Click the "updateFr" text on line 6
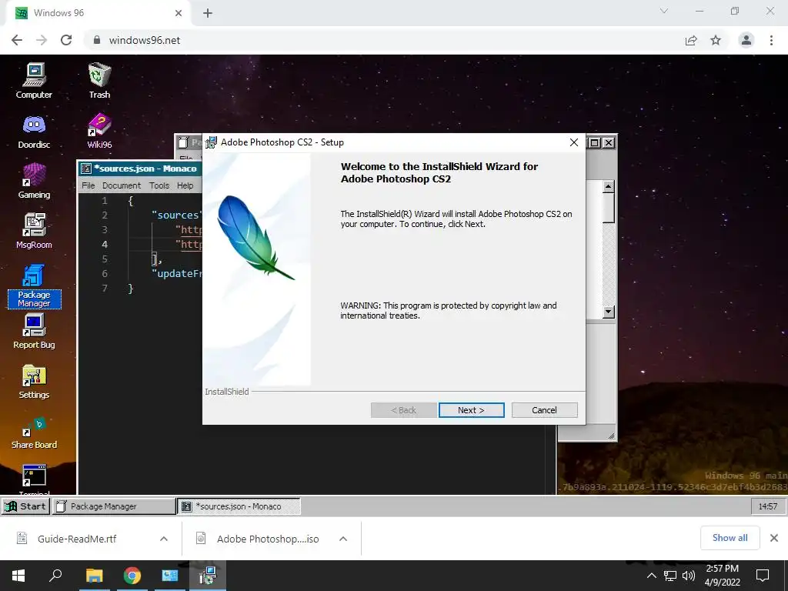The height and width of the screenshot is (591, 788). tap(176, 274)
